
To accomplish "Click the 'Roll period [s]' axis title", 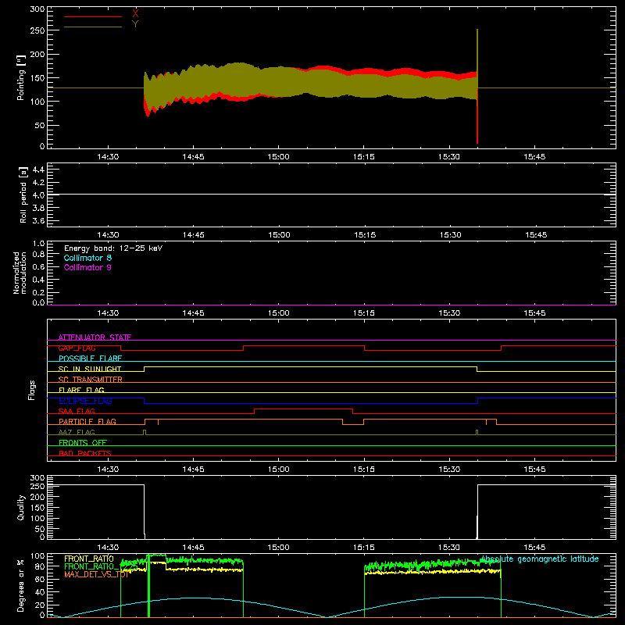I will (23, 195).
